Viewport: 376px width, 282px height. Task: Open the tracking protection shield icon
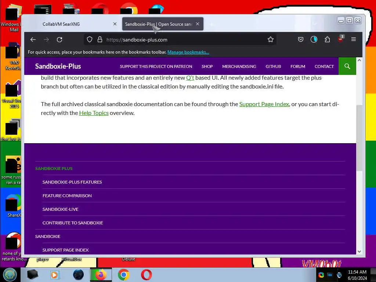pos(90,40)
